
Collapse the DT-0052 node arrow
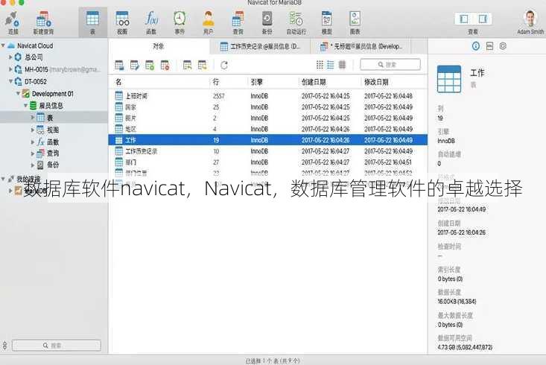(10, 81)
